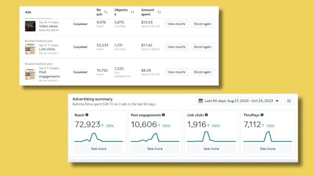
Task: See more under the Link clicks card
Action: (x=211, y=149)
